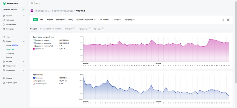
Task: Click the Поиск search field
Action: (x=36, y=3)
